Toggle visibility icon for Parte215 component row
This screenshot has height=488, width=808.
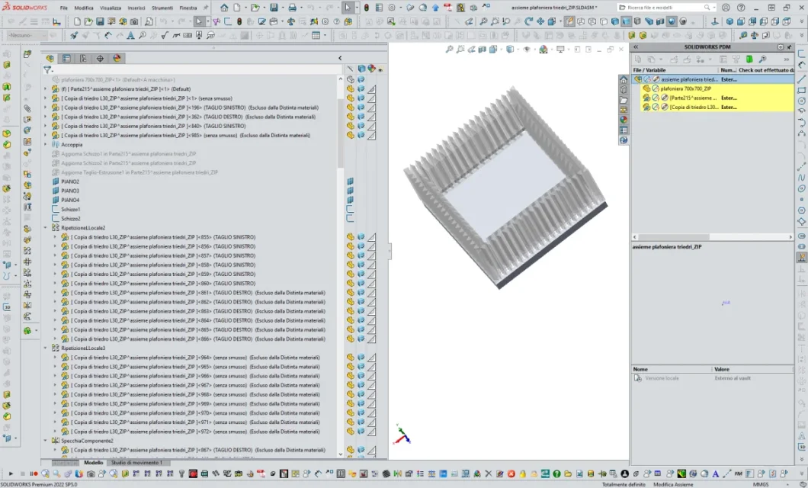351,89
